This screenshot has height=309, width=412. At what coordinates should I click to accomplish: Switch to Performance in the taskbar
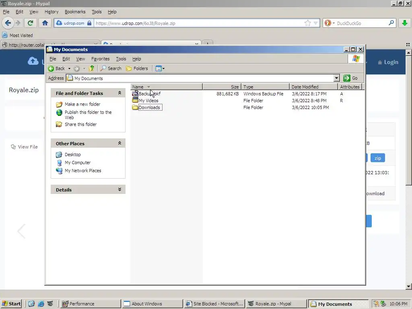(x=91, y=304)
